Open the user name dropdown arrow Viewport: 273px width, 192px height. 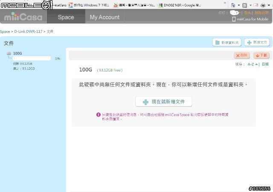pyautogui.click(x=240, y=13)
